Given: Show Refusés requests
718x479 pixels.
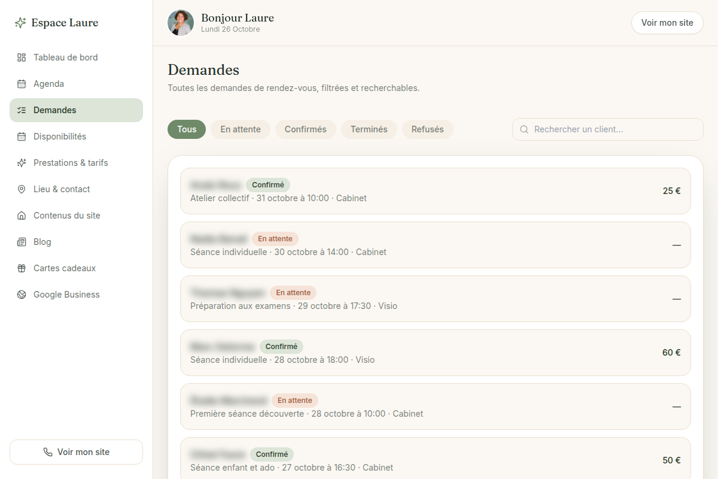Looking at the screenshot, I should click(428, 129).
